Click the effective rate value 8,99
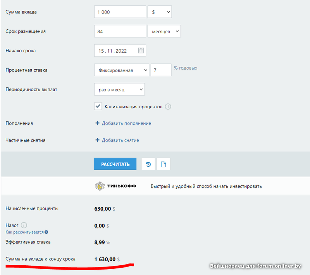Viewport: 310px width, 275px height. click(x=100, y=242)
